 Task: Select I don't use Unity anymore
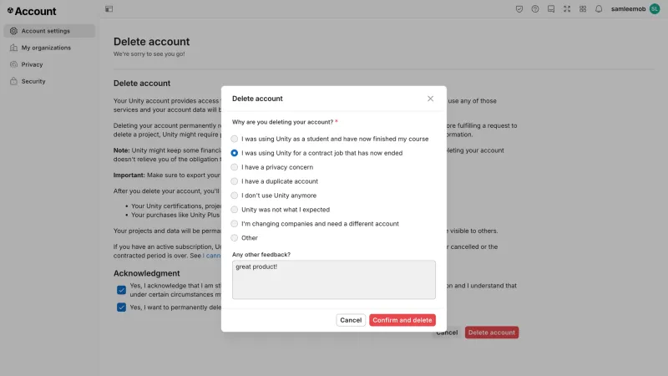click(x=235, y=196)
